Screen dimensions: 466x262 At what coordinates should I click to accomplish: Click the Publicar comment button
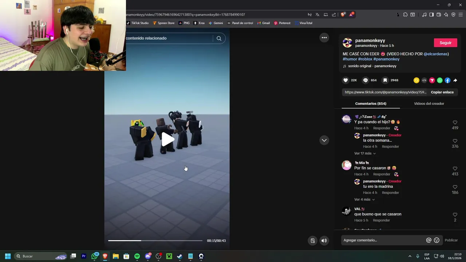tap(451, 240)
